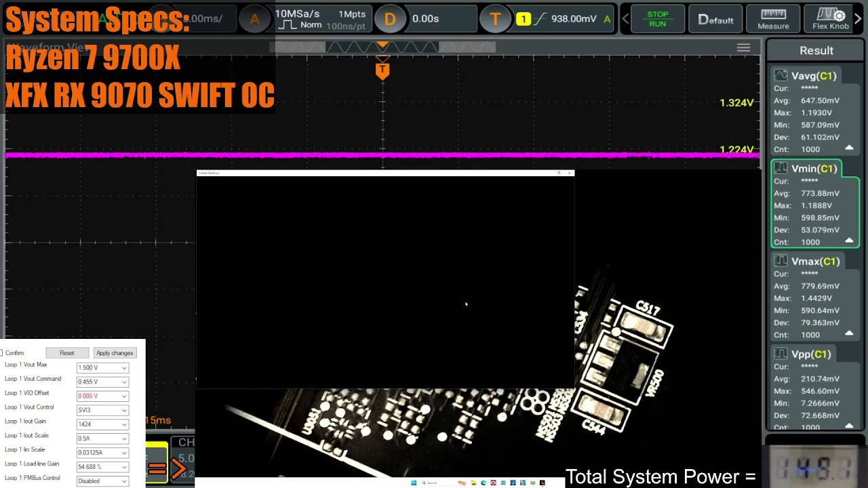Image resolution: width=868 pixels, height=488 pixels.
Task: Open Loop 1 Iout Gain dropdown
Action: (x=102, y=424)
